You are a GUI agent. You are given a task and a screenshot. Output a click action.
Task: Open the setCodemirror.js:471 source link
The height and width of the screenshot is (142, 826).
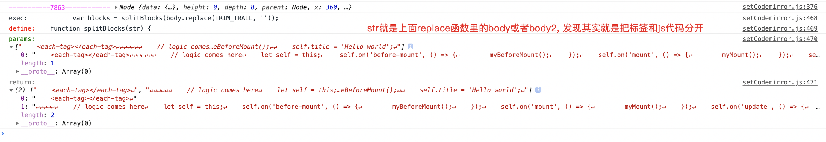(780, 82)
